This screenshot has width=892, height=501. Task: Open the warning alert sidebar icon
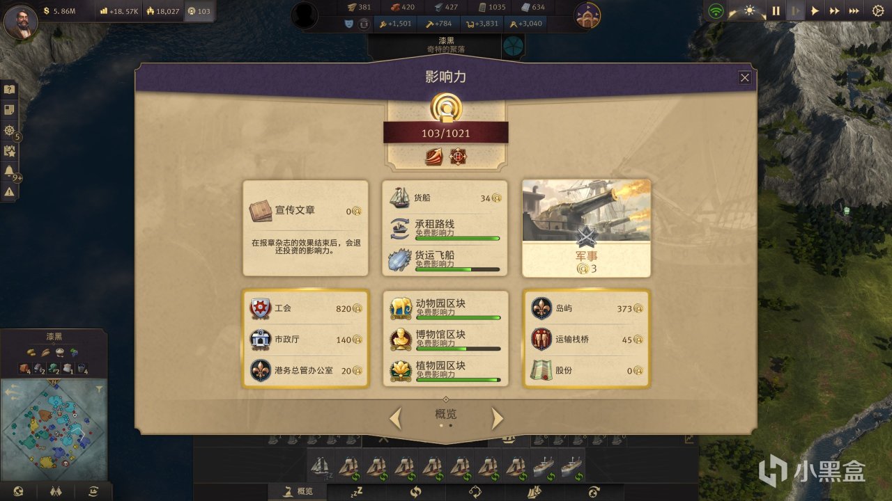[x=9, y=191]
